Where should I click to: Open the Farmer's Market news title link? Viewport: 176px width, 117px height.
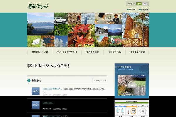pyautogui.click(x=53, y=89)
